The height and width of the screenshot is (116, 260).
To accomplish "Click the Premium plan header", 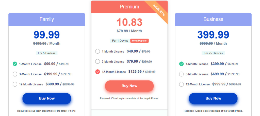I will pos(129,7).
